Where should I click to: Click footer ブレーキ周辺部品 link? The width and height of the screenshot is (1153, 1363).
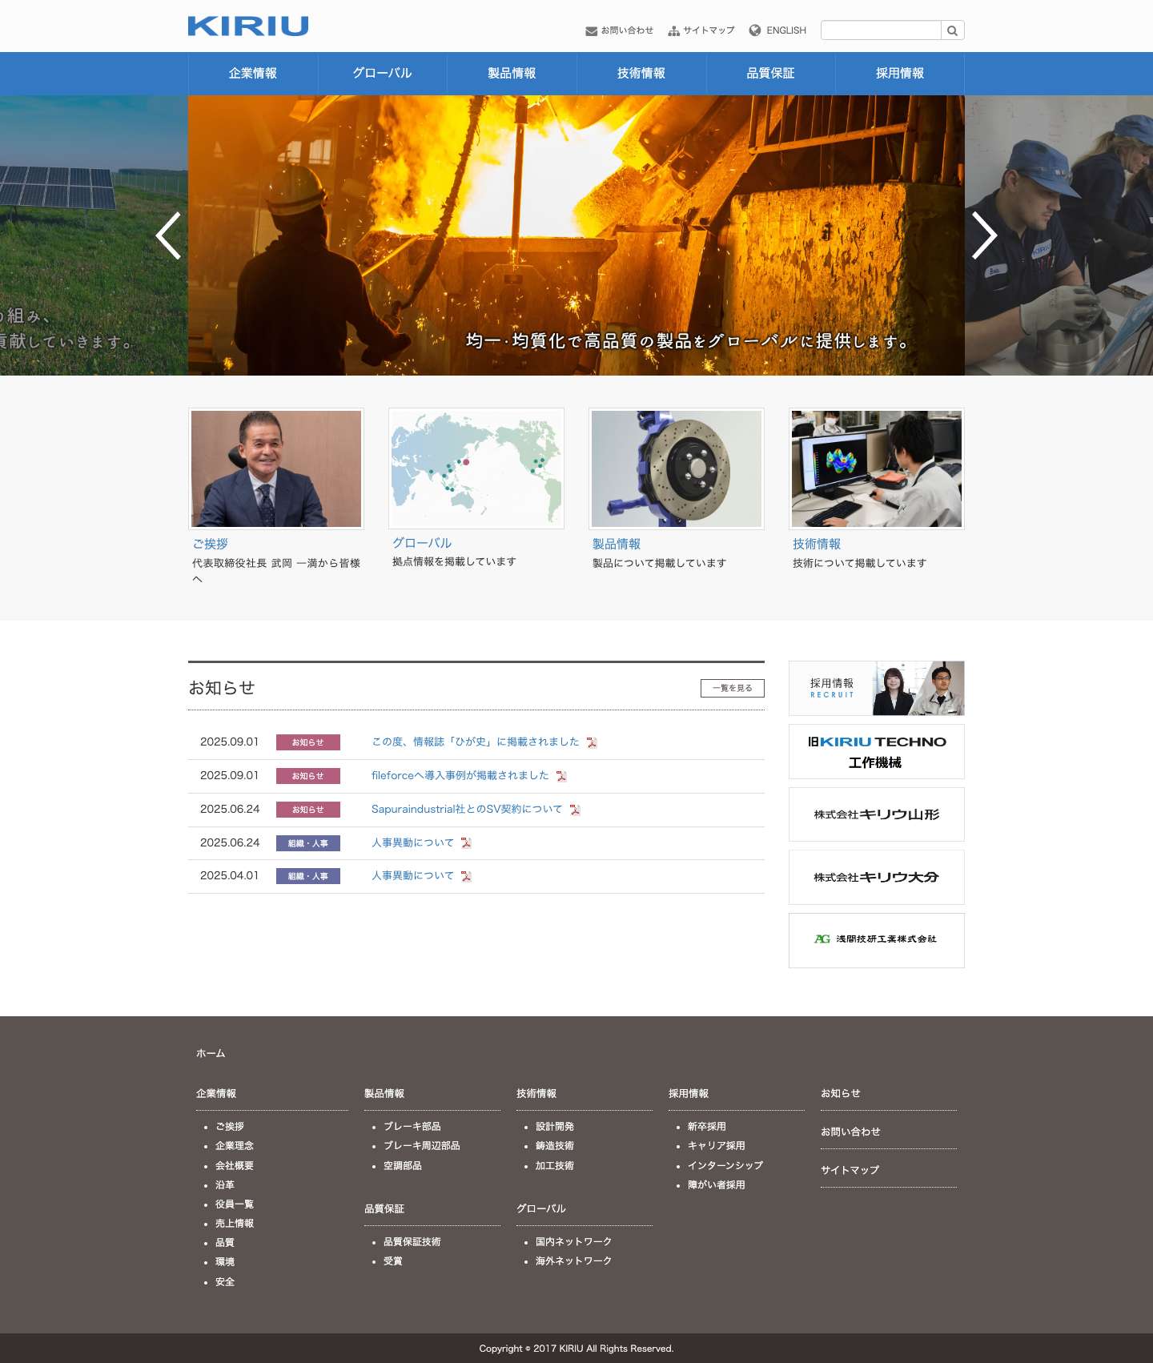(x=422, y=1146)
